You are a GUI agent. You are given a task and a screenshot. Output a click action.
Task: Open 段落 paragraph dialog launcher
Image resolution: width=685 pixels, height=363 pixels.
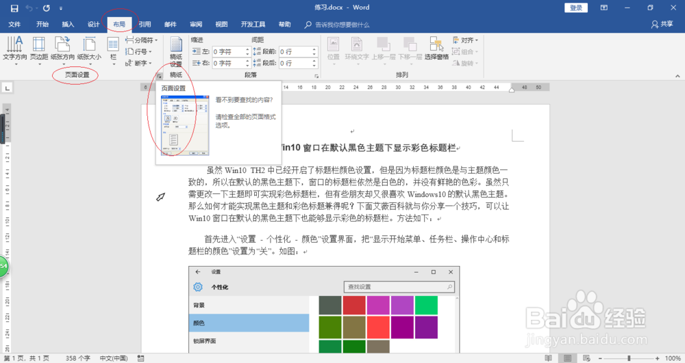[316, 76]
